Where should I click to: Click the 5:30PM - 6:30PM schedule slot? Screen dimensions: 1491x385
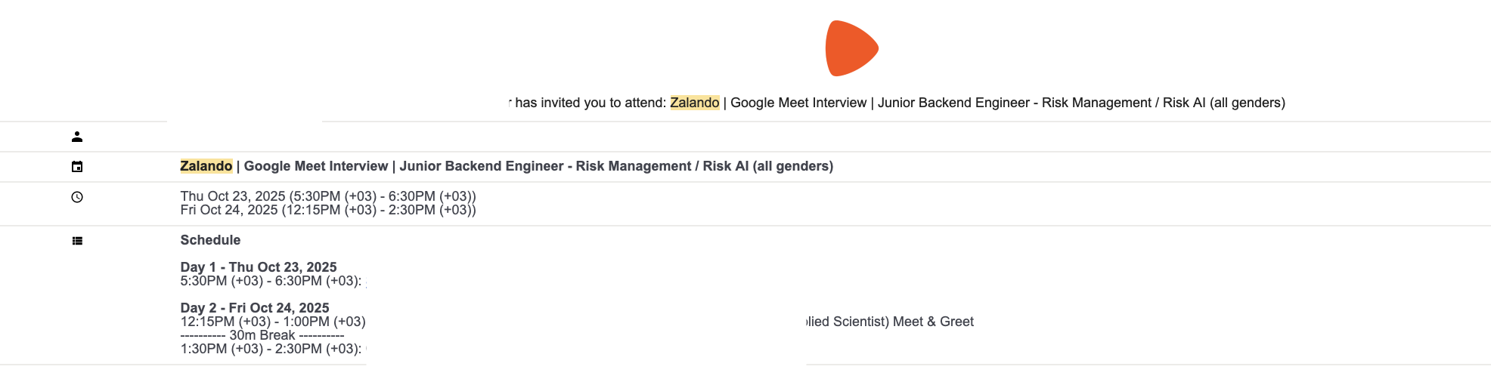(271, 281)
